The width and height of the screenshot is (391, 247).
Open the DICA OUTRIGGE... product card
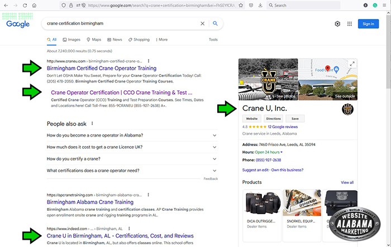click(262, 216)
